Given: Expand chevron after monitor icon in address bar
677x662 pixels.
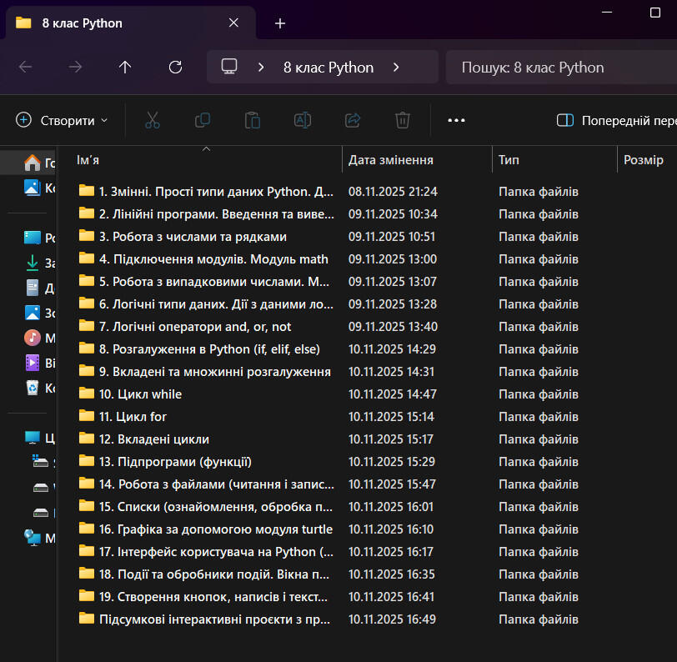Looking at the screenshot, I should (x=261, y=67).
